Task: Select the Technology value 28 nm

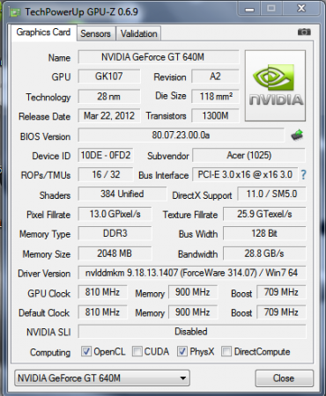Action: [x=109, y=96]
